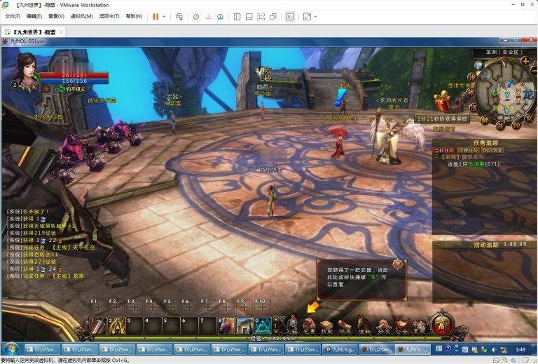
Task: Open the 编辑(E) menu
Action: tap(34, 16)
